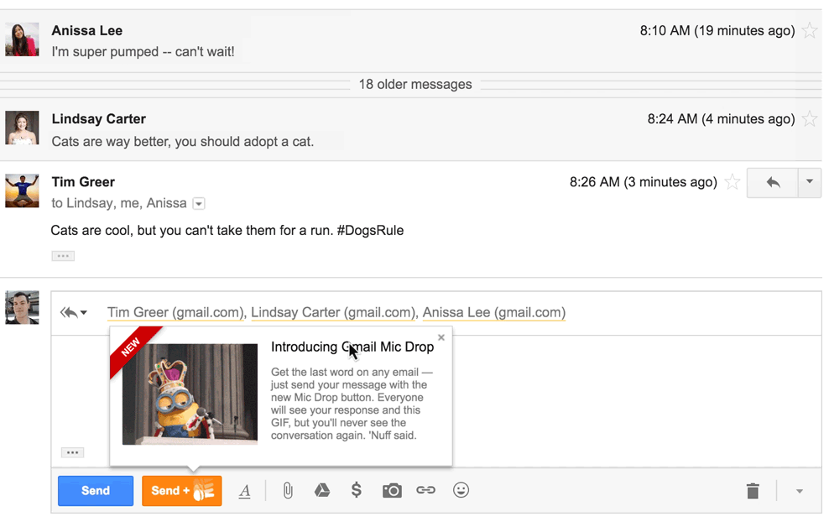Open the emoji picker smiley icon
829x527 pixels.
click(x=461, y=491)
